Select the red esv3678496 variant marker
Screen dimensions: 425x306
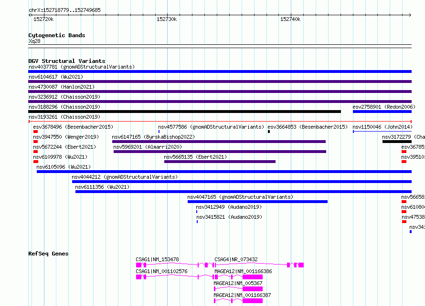click(x=35, y=132)
